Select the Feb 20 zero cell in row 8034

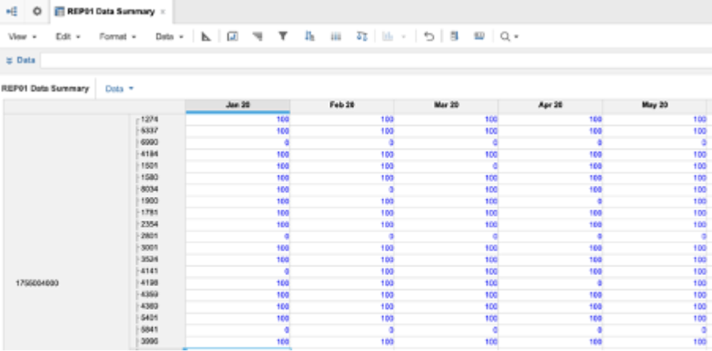point(342,190)
